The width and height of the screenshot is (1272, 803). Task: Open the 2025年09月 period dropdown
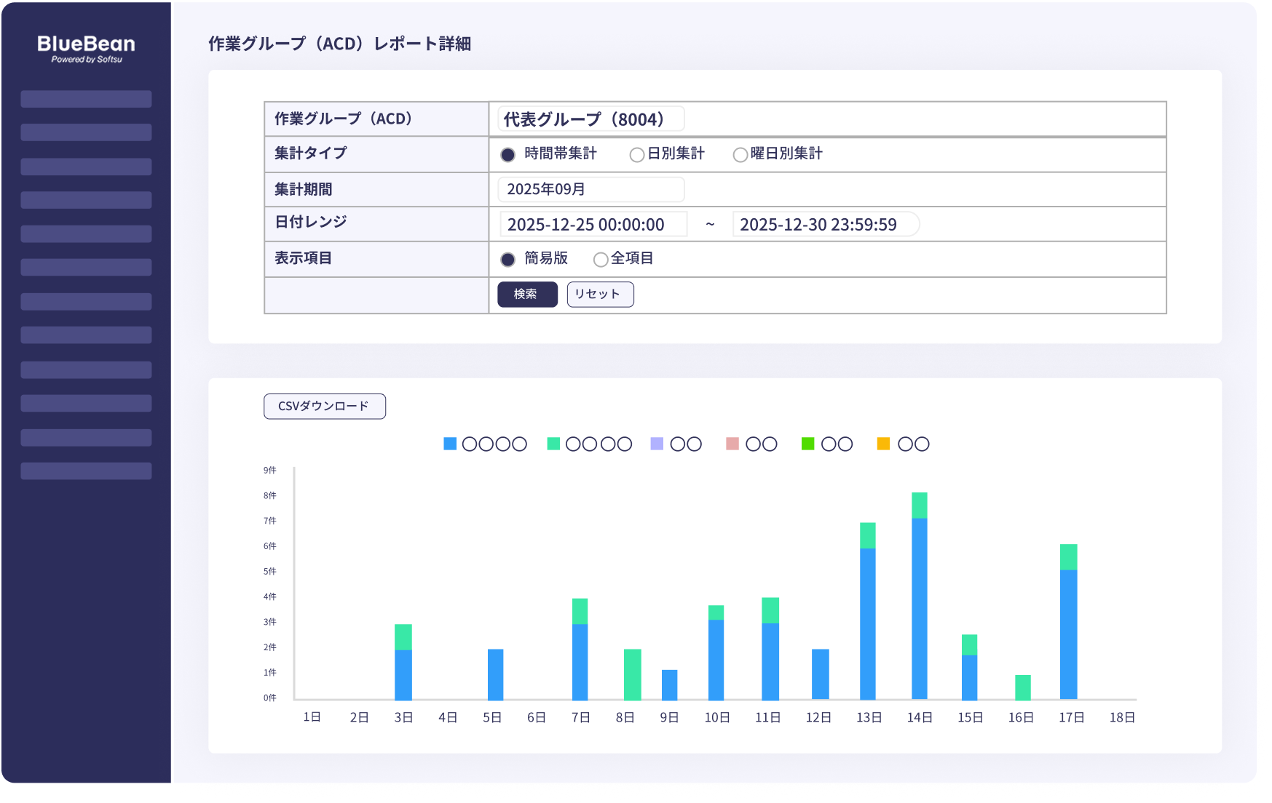pos(590,190)
